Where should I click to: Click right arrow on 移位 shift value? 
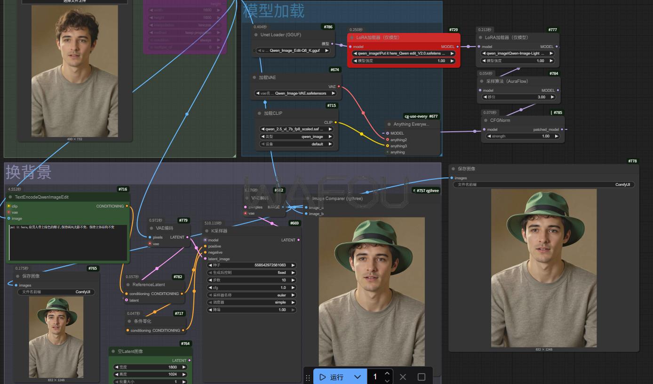click(553, 97)
